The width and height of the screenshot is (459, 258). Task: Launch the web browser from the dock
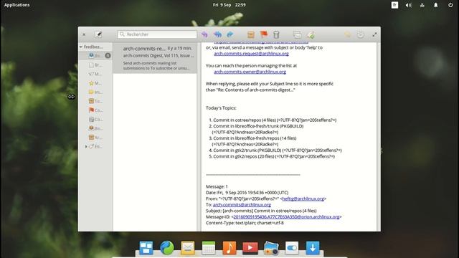click(x=167, y=248)
